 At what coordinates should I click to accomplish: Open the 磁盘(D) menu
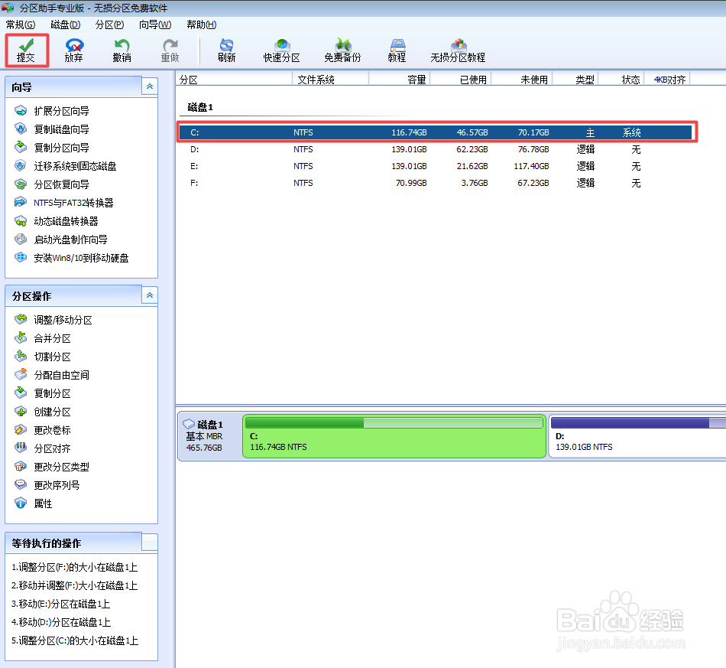(x=65, y=24)
